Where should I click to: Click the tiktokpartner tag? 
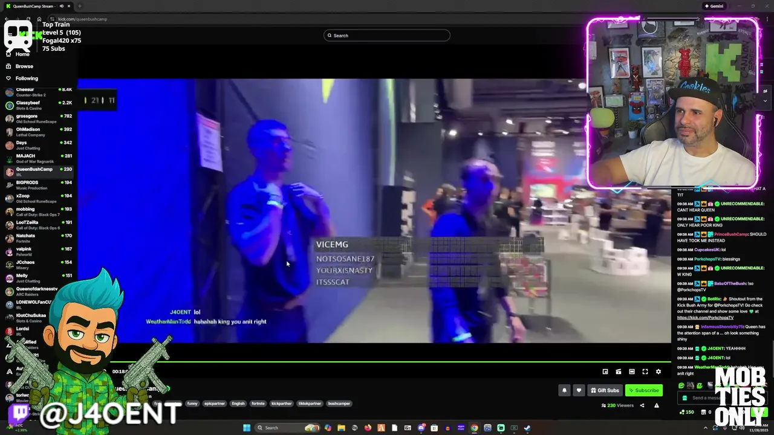(310, 404)
